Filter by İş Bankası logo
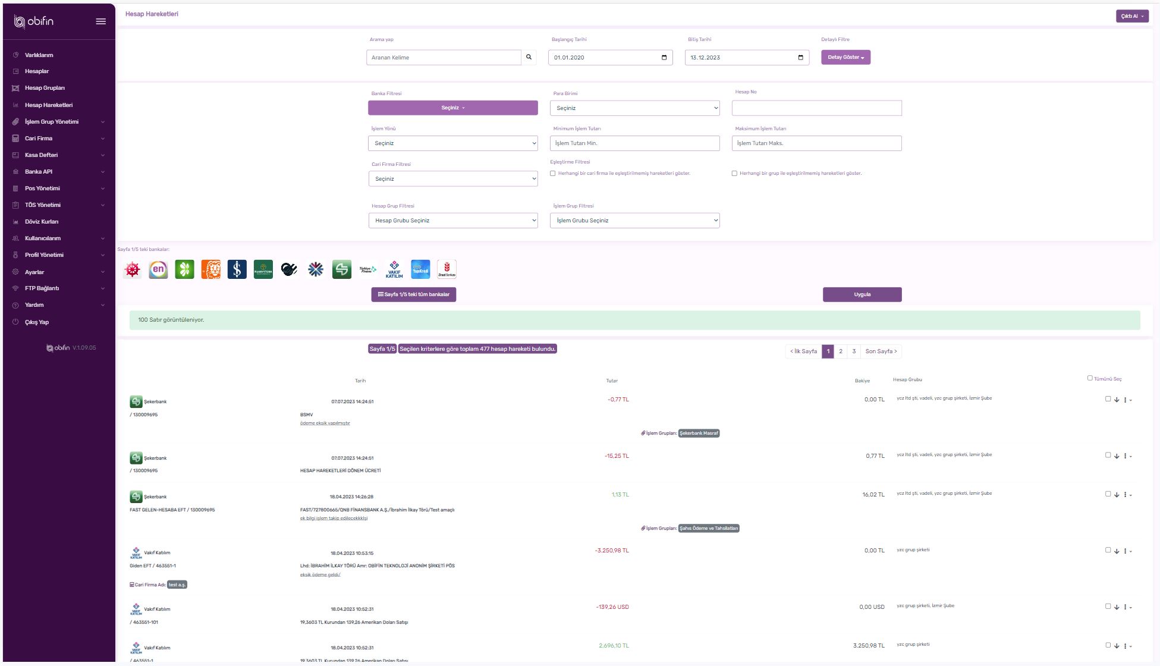Viewport: 1160px width, 666px height. [237, 269]
